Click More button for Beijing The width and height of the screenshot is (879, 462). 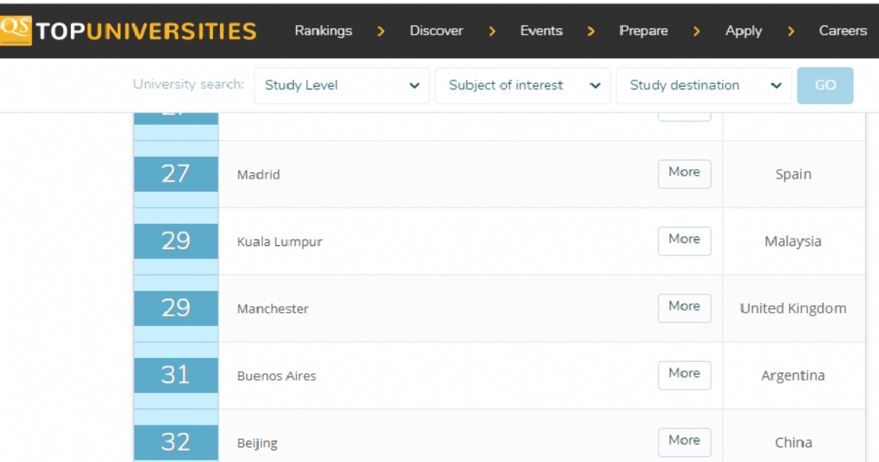click(684, 442)
